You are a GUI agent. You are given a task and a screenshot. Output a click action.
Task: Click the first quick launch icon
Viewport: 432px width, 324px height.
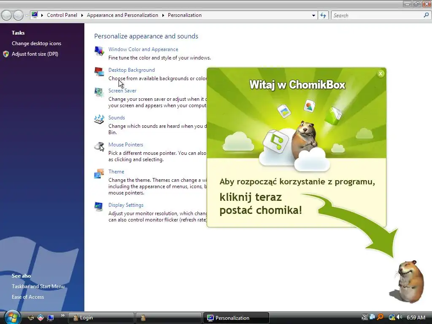[x=30, y=318]
